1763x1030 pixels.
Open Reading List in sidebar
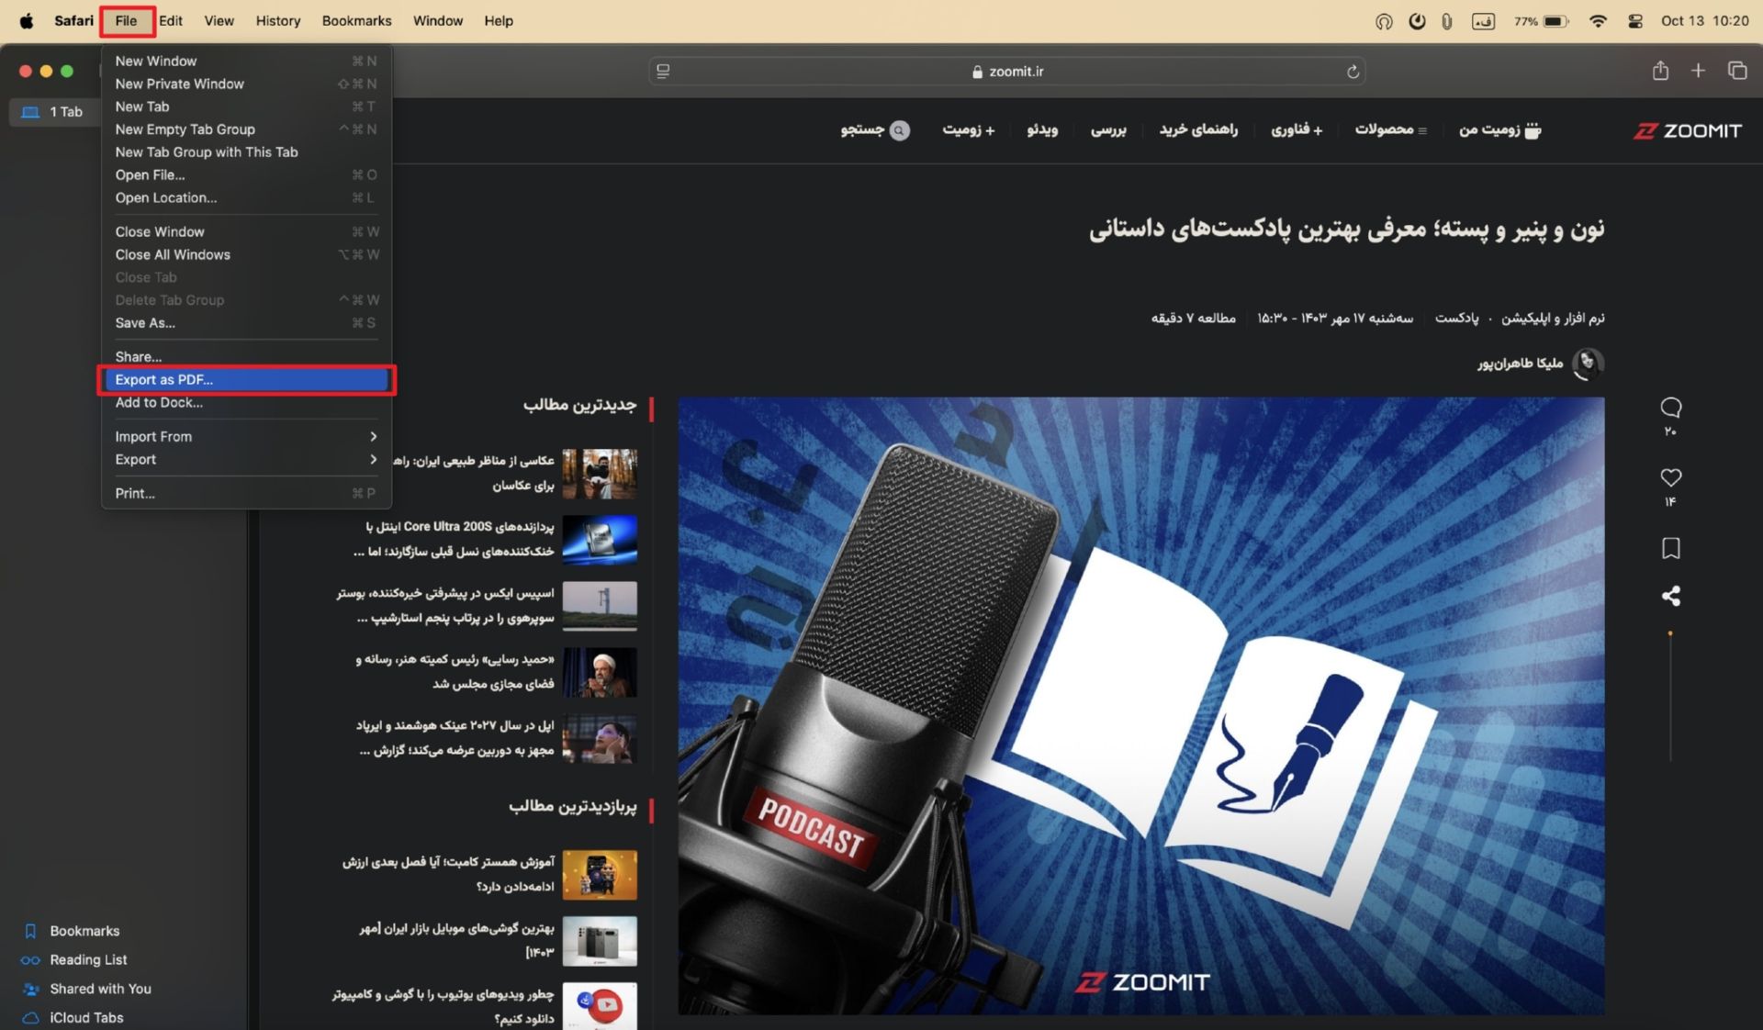point(85,959)
